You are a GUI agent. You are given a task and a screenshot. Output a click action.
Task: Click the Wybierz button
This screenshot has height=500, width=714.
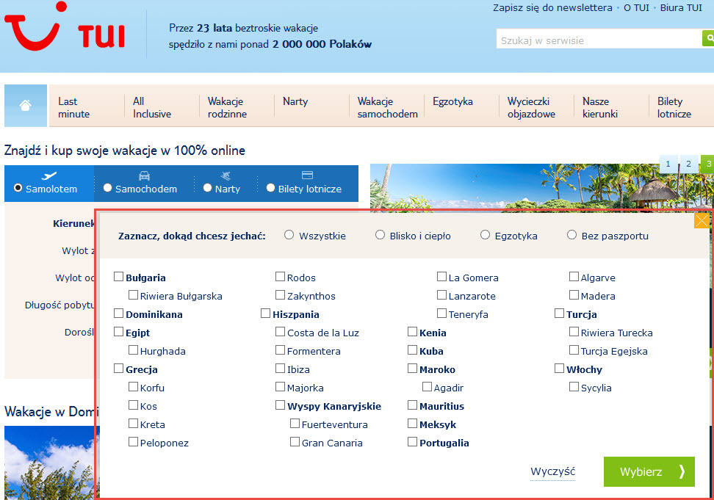click(x=649, y=472)
